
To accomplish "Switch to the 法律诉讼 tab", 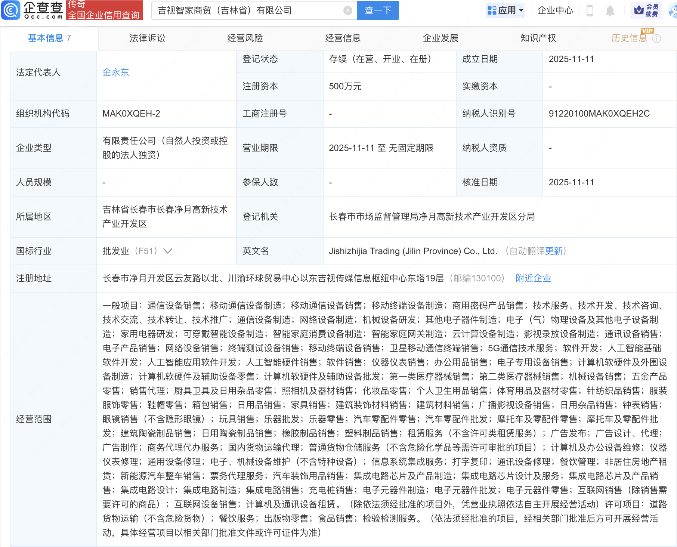I will tap(147, 38).
